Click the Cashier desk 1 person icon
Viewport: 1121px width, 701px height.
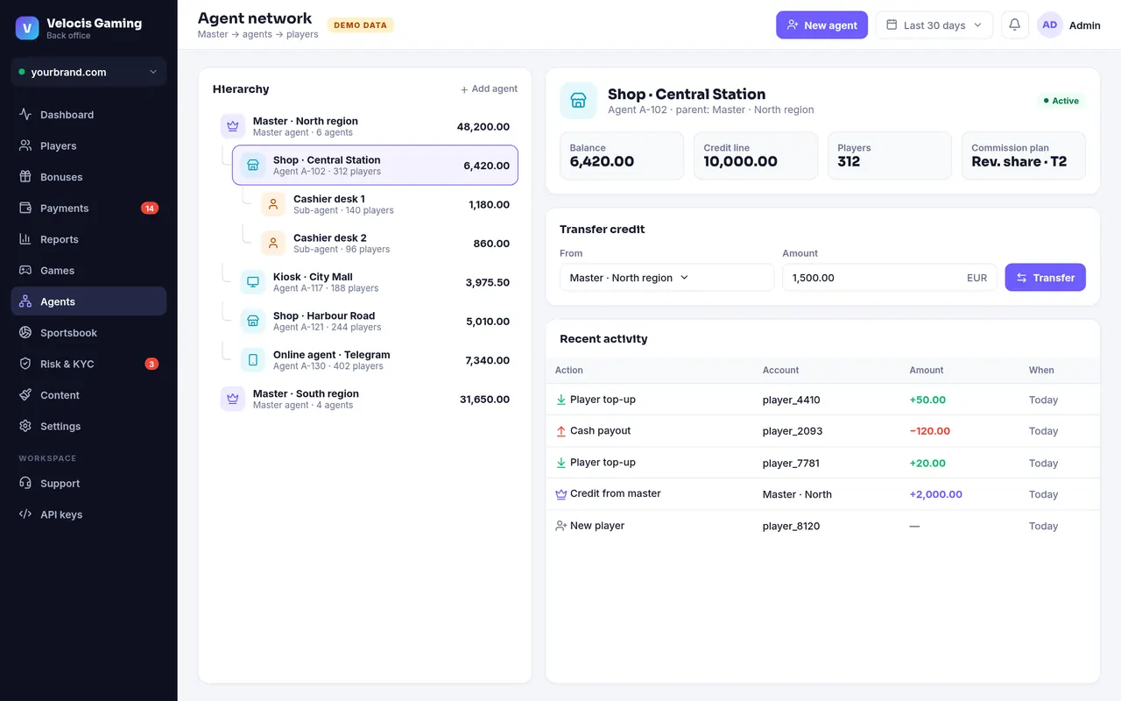[x=273, y=204]
